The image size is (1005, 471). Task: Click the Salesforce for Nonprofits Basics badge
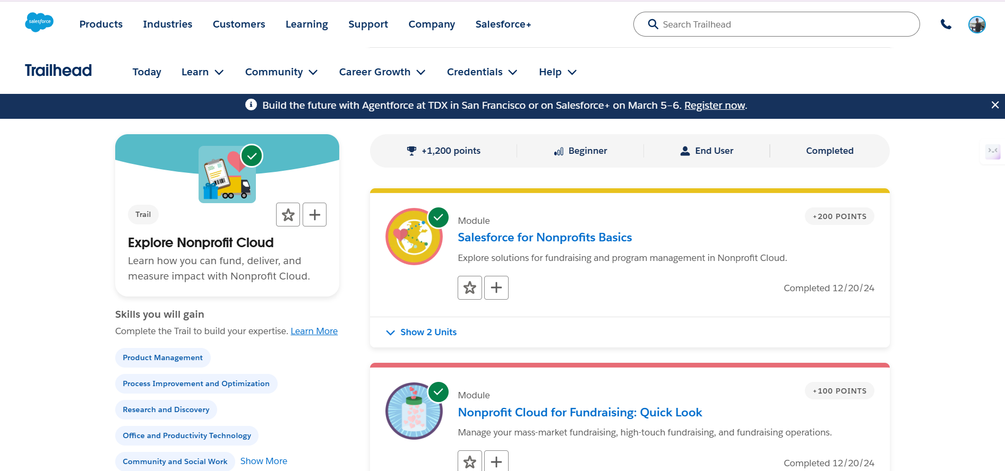click(414, 237)
